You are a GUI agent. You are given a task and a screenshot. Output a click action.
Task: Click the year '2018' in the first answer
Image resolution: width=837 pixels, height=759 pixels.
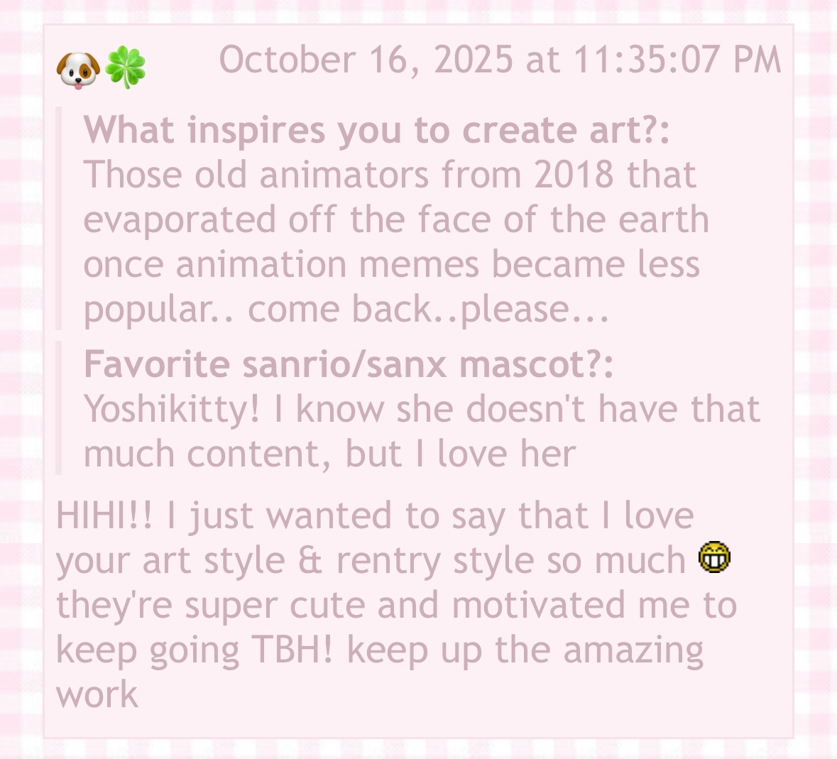point(574,175)
